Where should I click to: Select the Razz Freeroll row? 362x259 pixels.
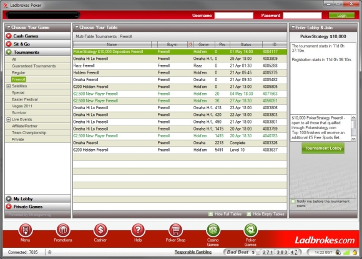pyautogui.click(x=180, y=66)
